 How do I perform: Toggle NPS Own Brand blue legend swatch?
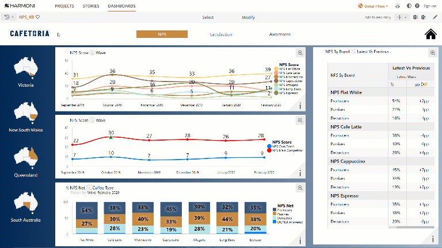tap(269, 146)
